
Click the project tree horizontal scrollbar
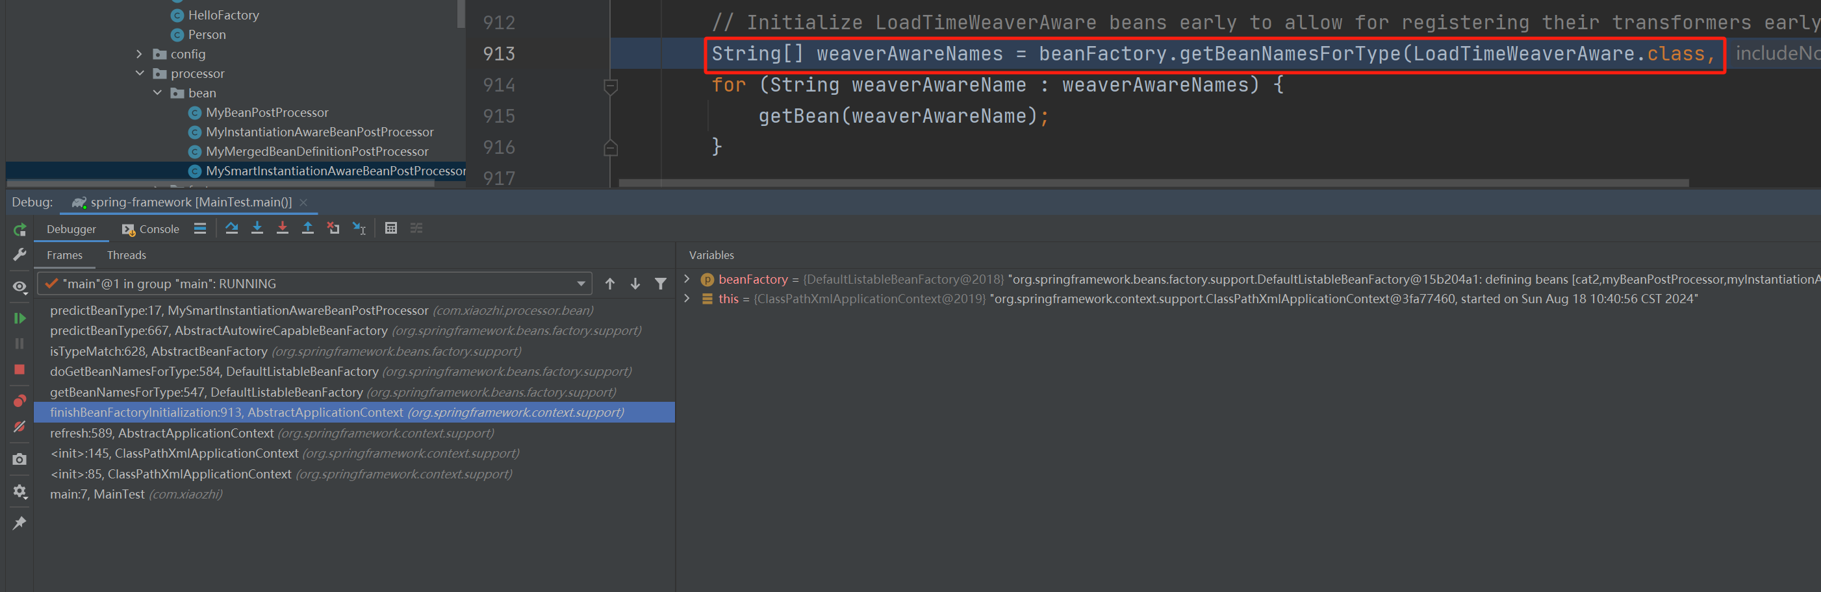pos(220,184)
